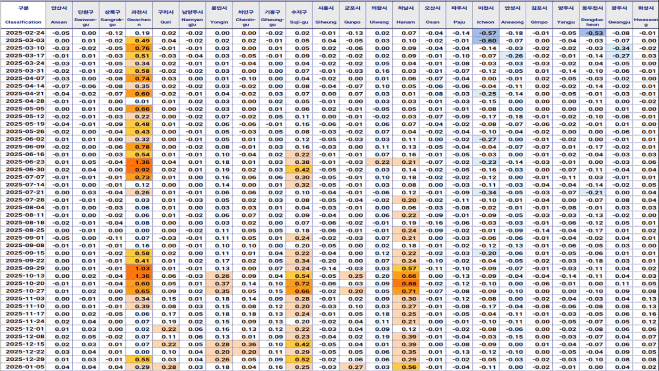Select Suji-gu cell 0.42 in 2025-06-30 row
The width and height of the screenshot is (659, 371).
(299, 170)
